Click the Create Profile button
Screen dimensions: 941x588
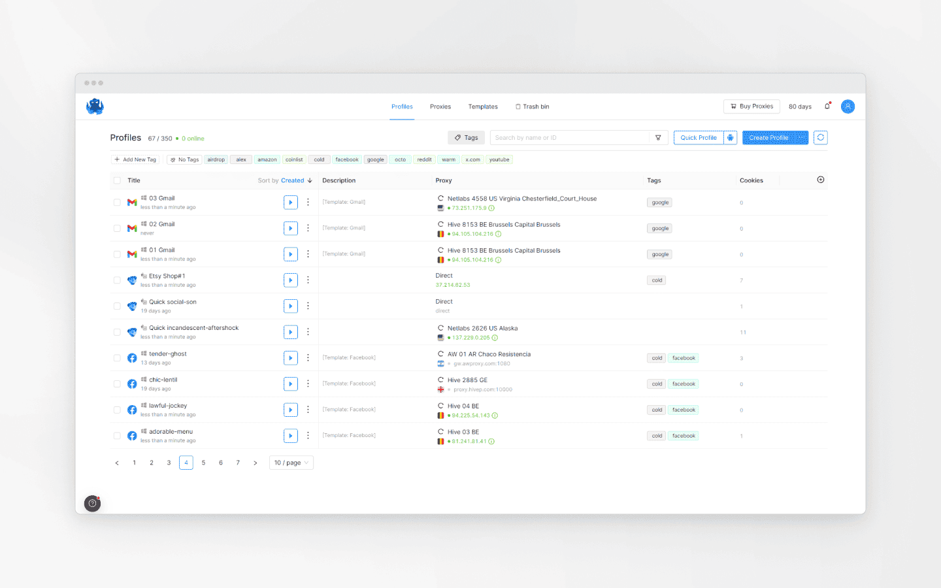[x=775, y=138]
